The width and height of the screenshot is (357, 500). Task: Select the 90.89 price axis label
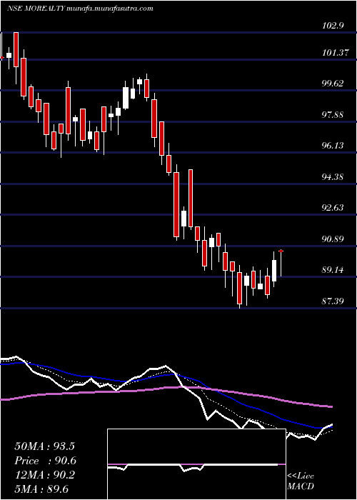pyautogui.click(x=333, y=239)
